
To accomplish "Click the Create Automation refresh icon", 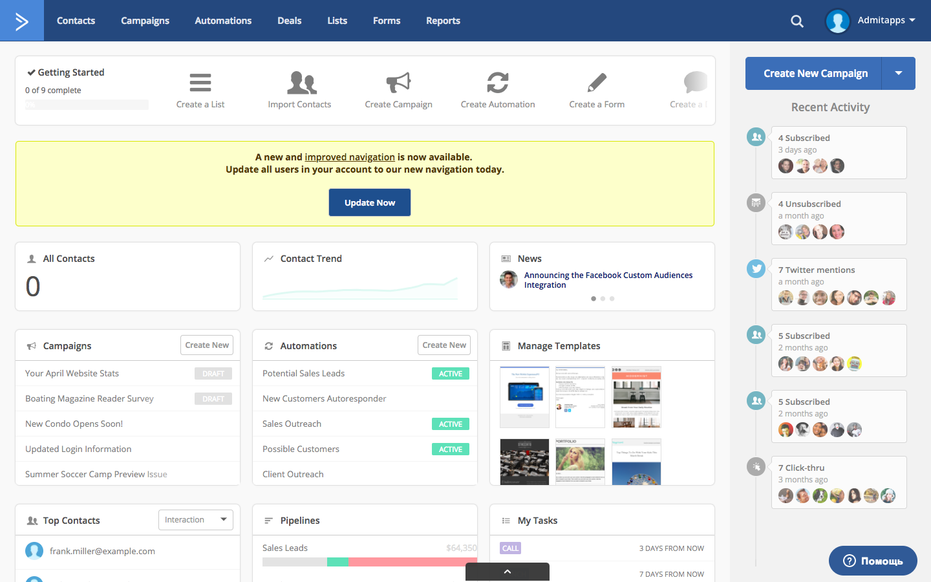I will click(498, 83).
